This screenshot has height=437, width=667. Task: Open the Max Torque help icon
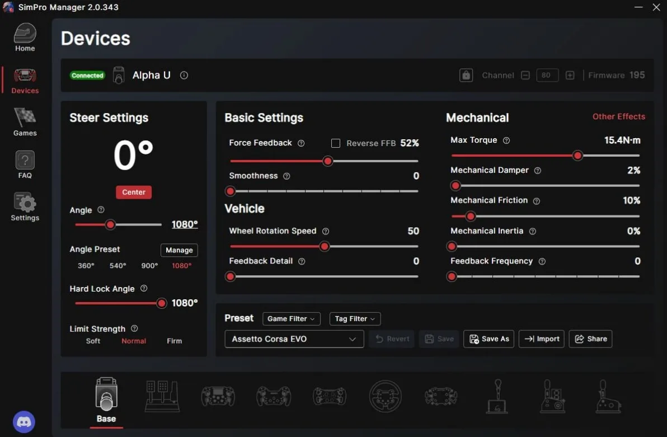tap(506, 140)
